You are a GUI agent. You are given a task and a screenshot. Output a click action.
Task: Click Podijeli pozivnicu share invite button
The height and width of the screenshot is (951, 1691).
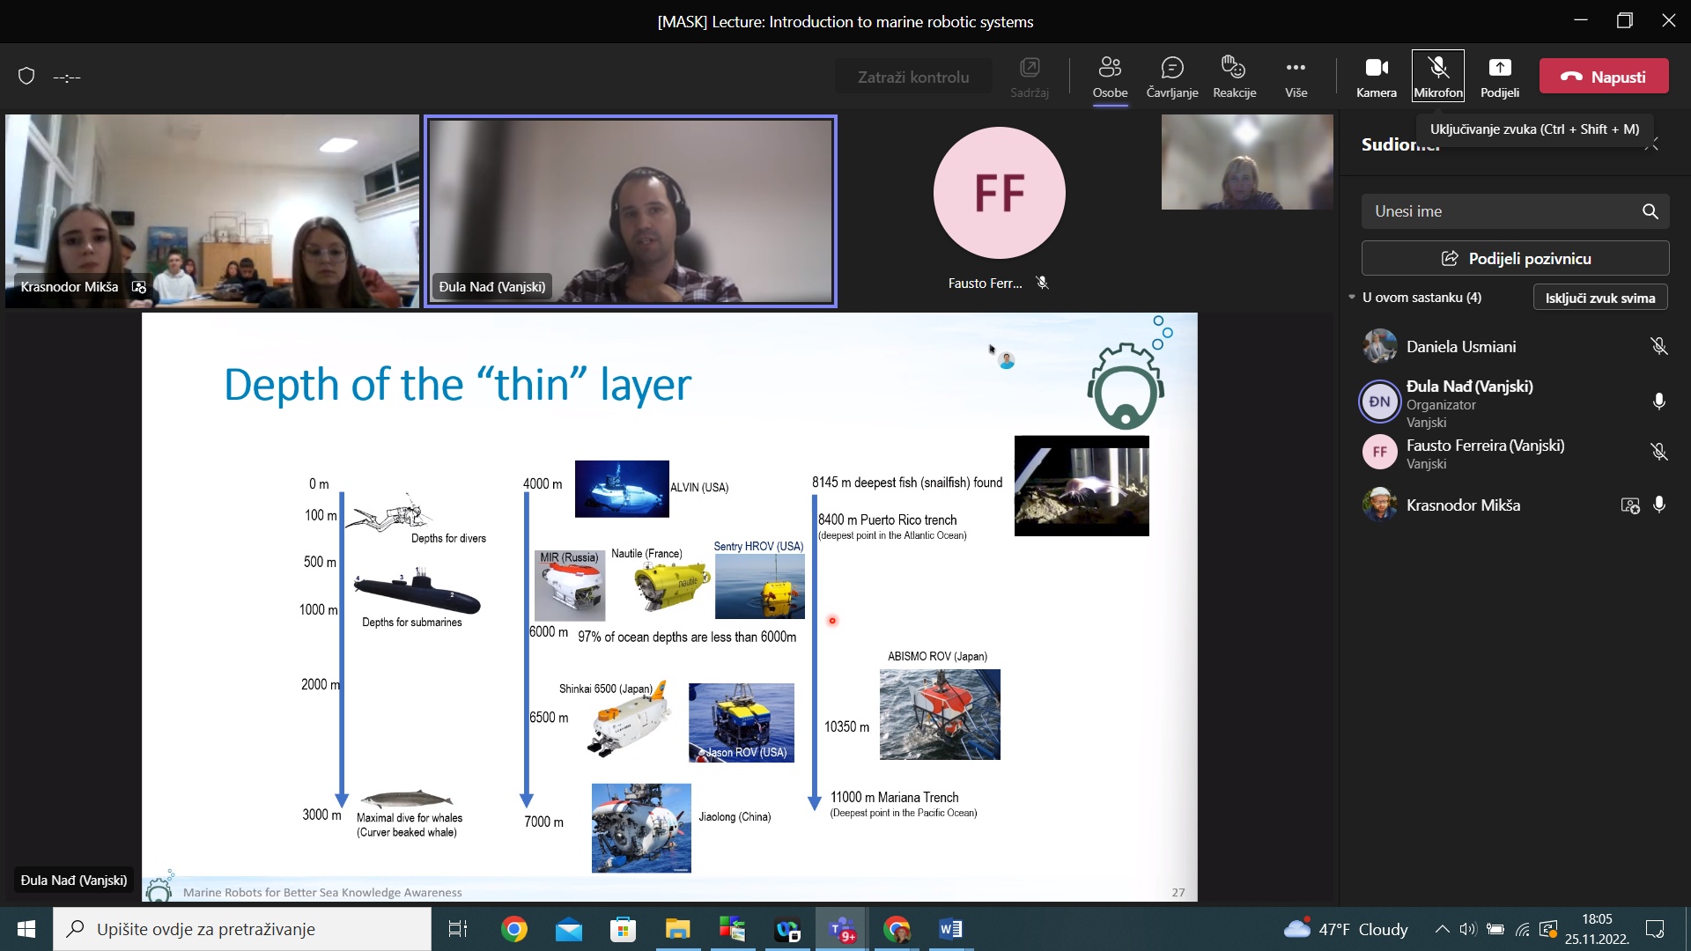point(1515,258)
